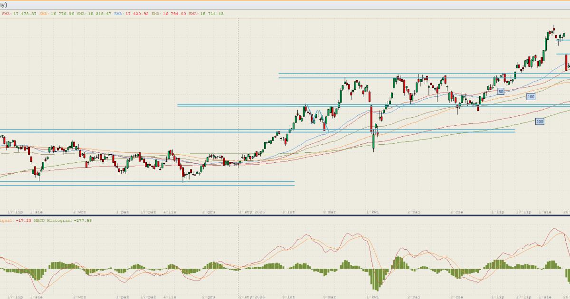Grab the dark divider between price and MACD panels
Viewport: 570px width, 299px height.
click(x=285, y=215)
